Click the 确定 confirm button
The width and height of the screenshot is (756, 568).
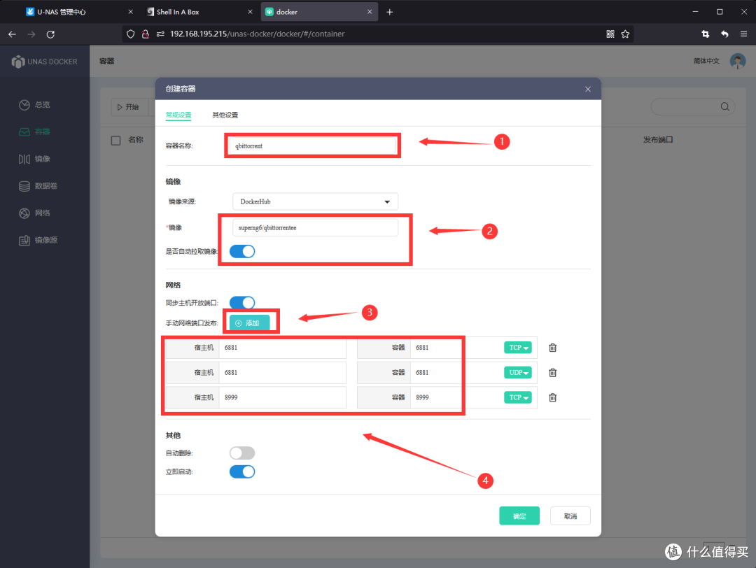(x=519, y=516)
